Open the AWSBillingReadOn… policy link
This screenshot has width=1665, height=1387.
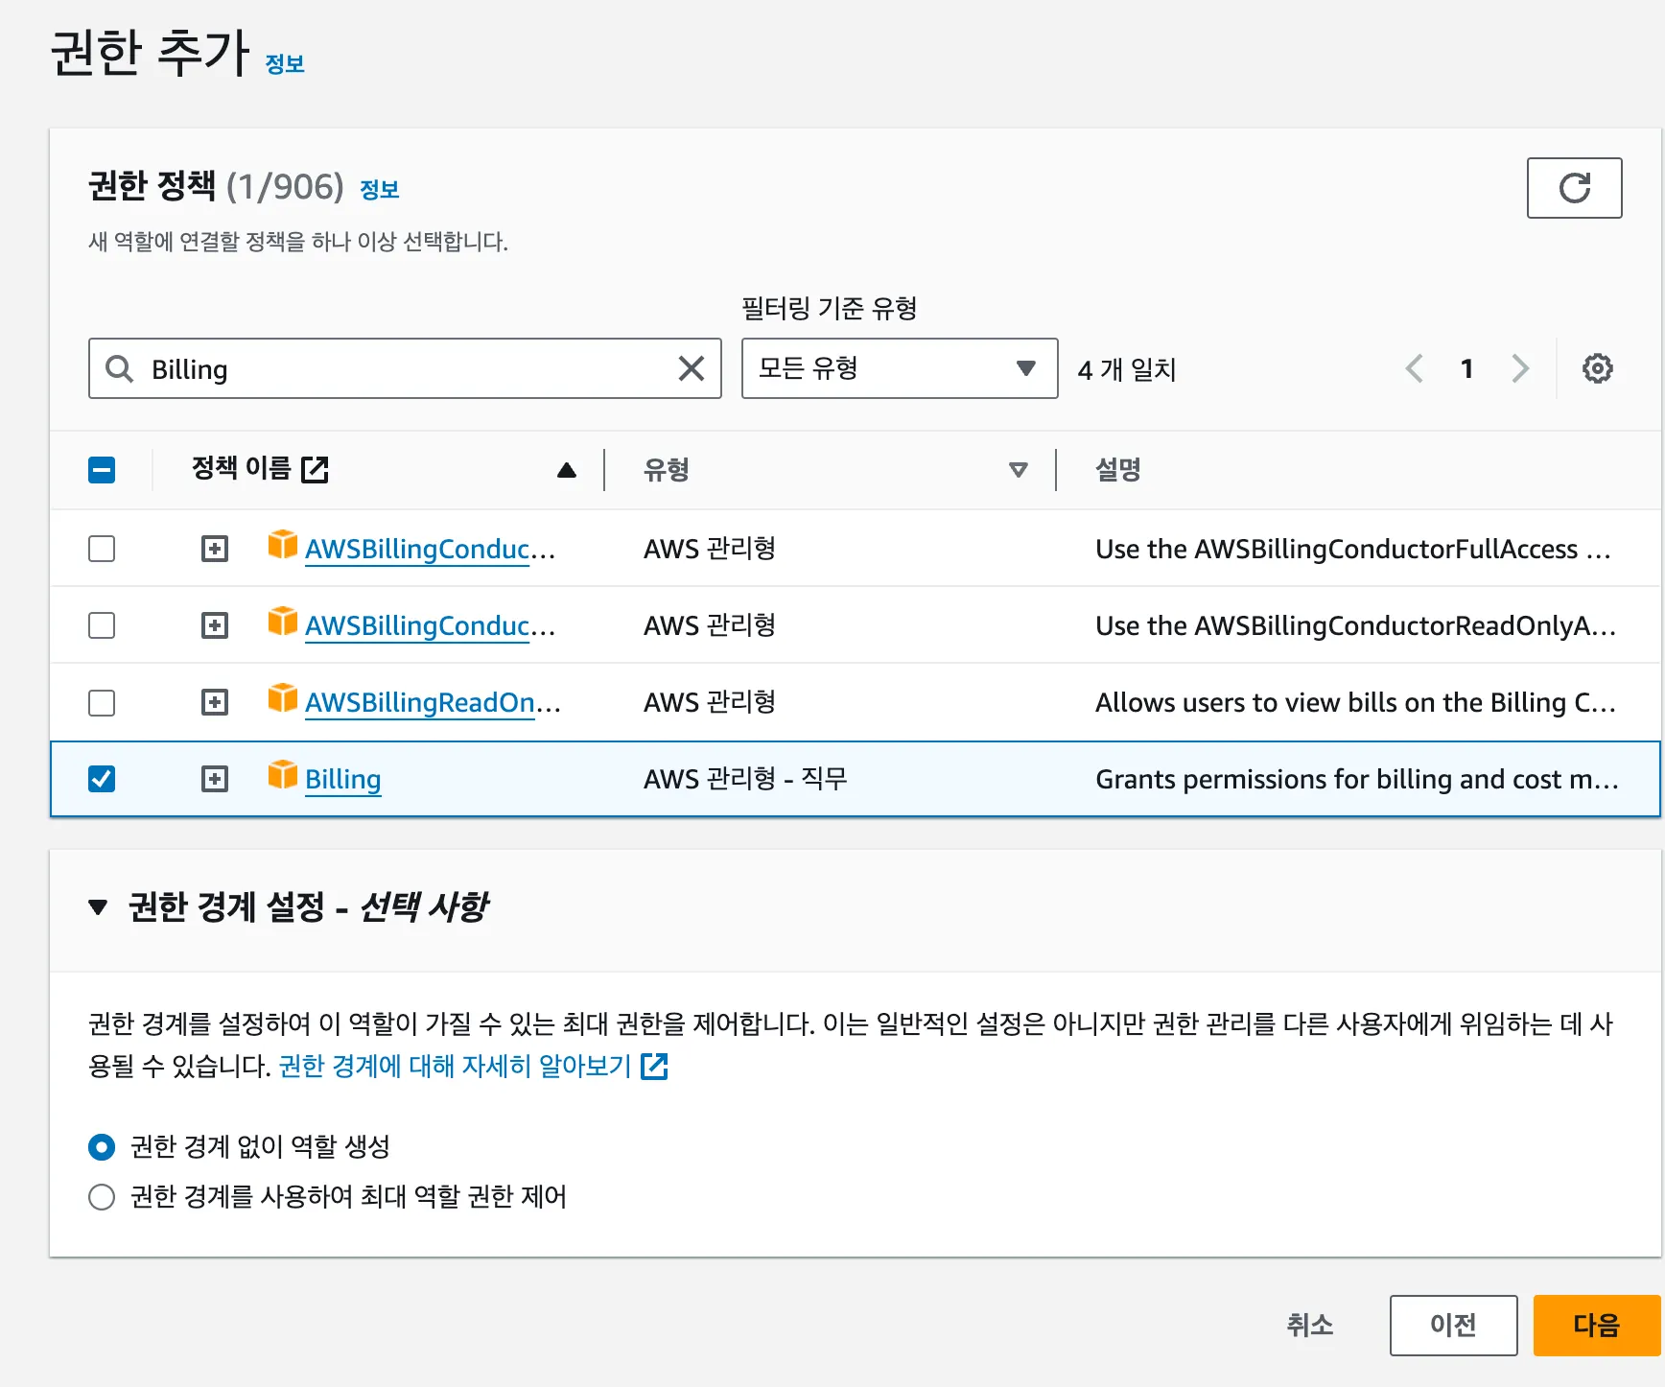point(433,703)
